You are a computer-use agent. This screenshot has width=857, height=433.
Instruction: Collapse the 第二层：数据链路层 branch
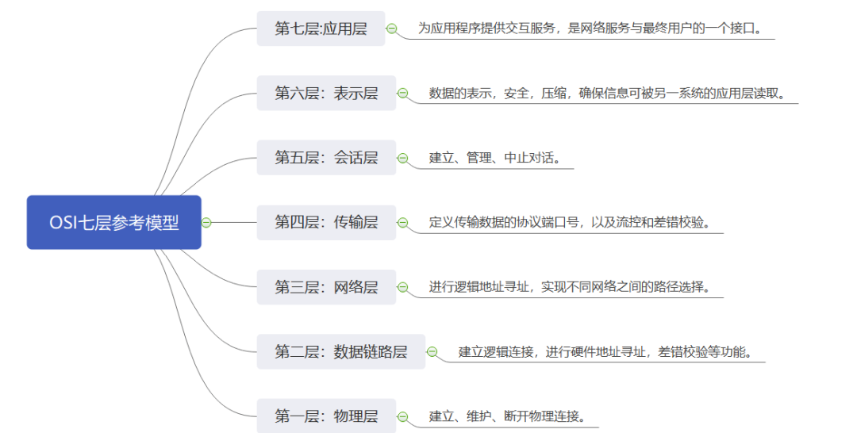tap(432, 351)
